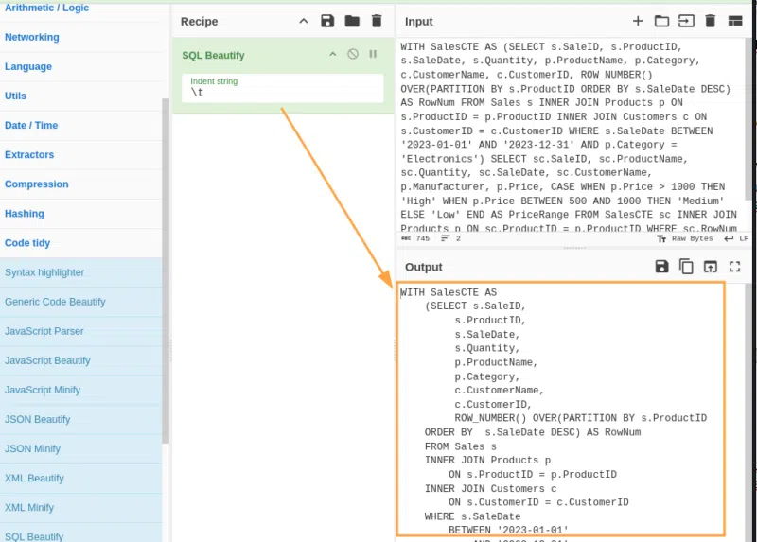Save the output to a file

(x=661, y=267)
